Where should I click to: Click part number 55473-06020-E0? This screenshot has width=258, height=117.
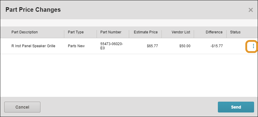point(112,46)
